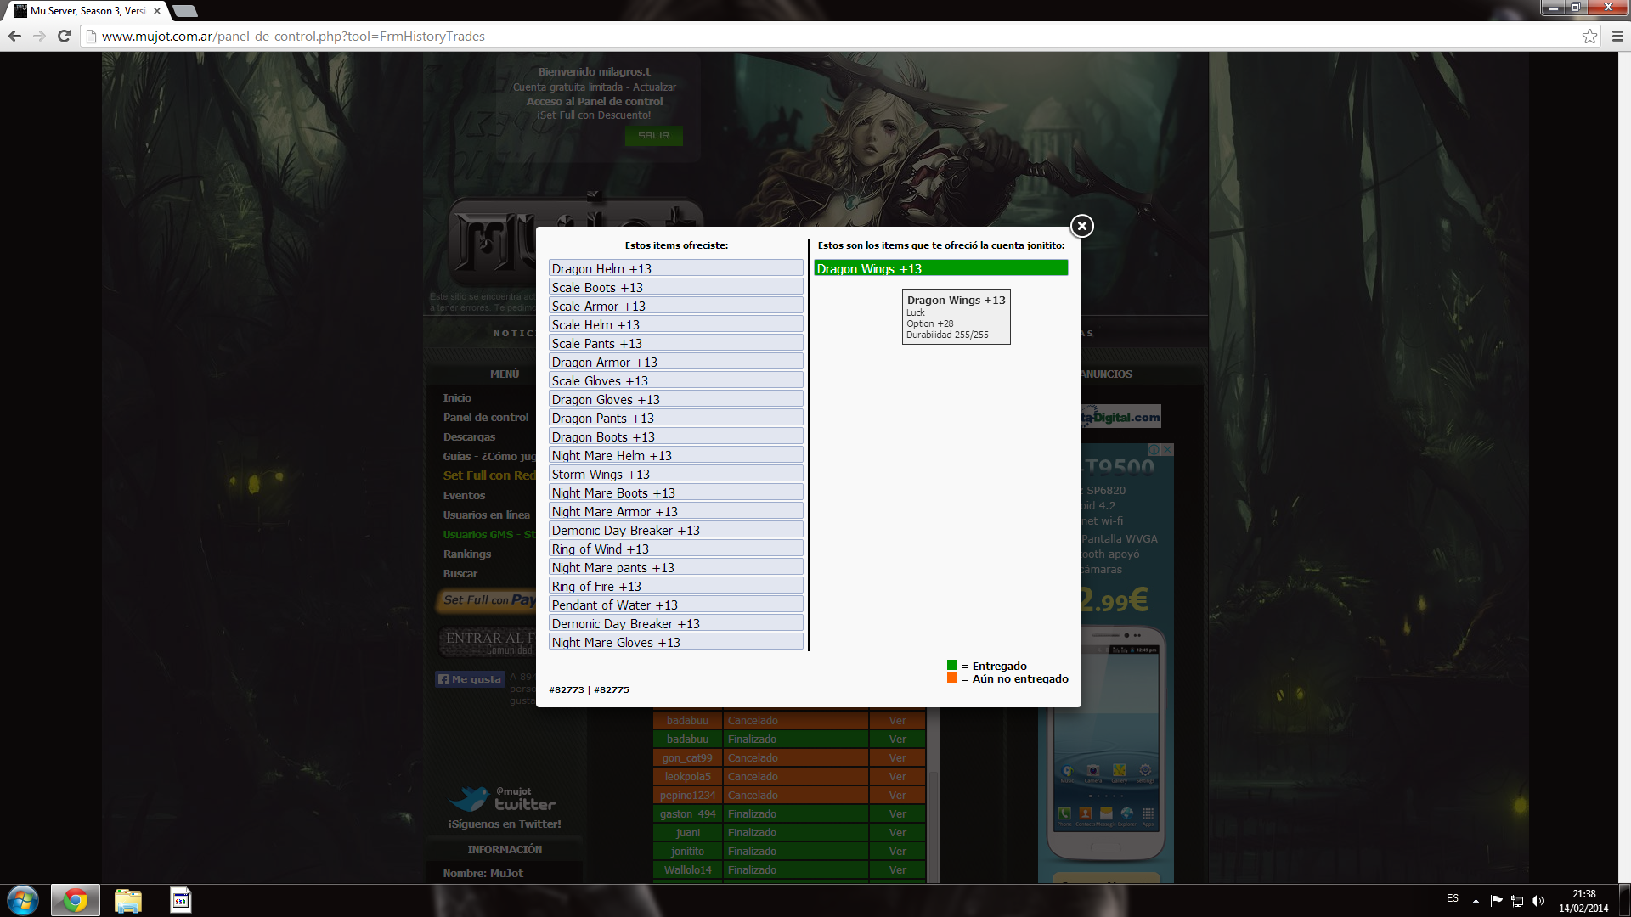Click the browser back arrow

(14, 36)
